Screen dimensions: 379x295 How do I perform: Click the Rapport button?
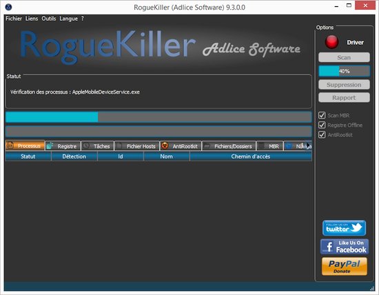(x=344, y=97)
